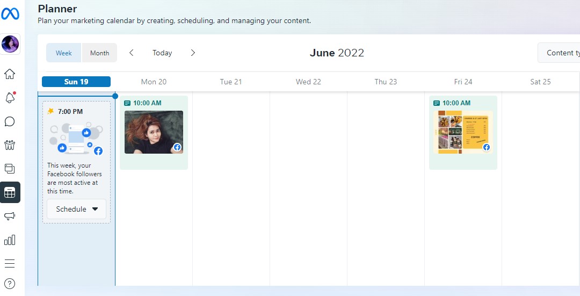Jump to Today
Screen dimensions: 580x296
click(162, 53)
